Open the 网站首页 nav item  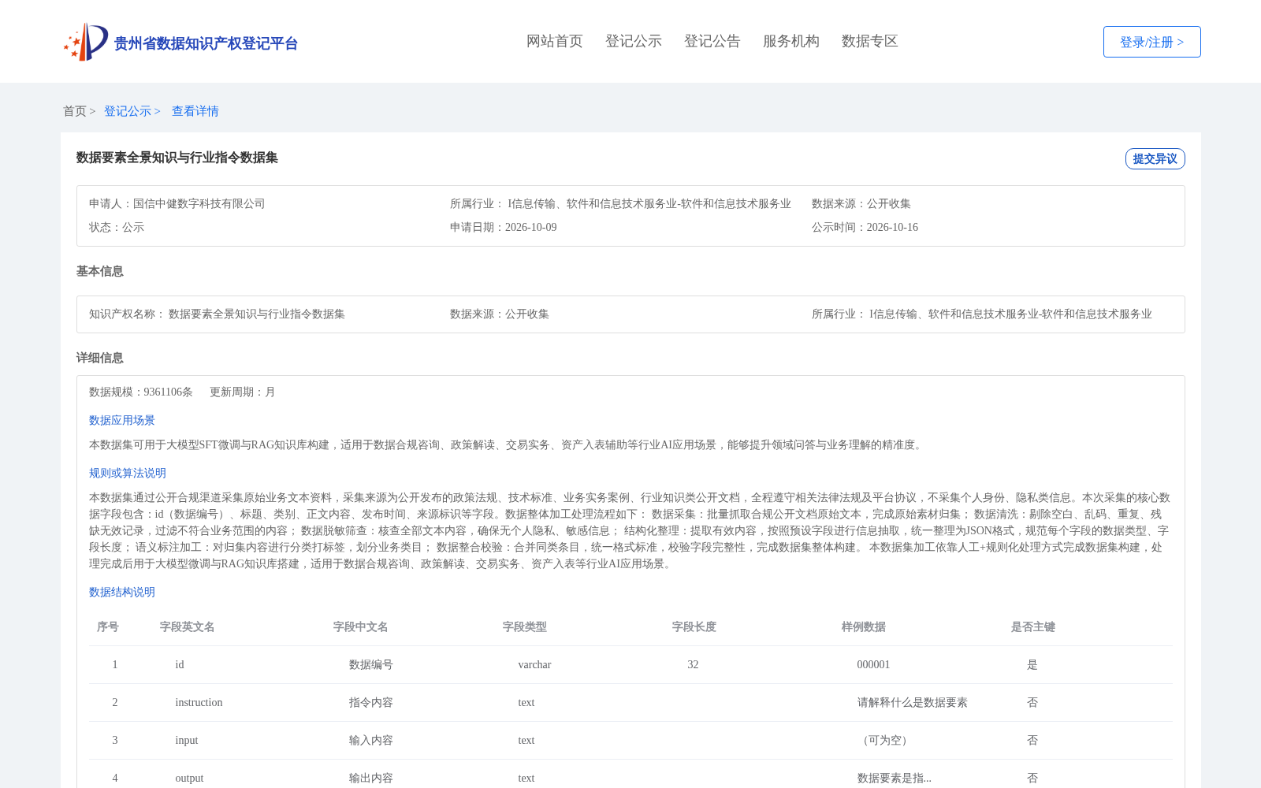[555, 41]
